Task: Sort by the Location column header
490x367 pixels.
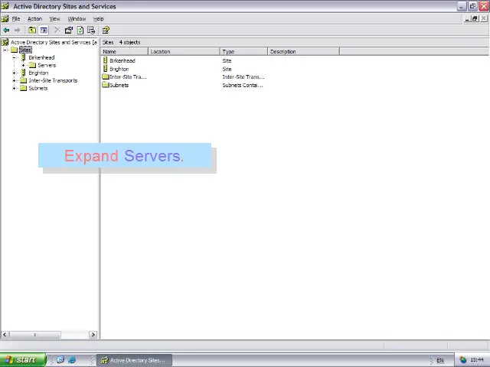Action: [x=184, y=51]
